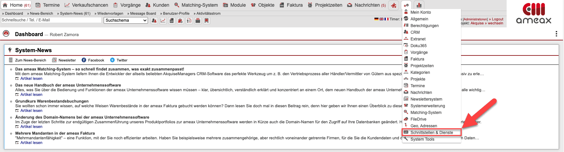
Task: Click the red bookmark toolbar icon
Action: click(207, 21)
